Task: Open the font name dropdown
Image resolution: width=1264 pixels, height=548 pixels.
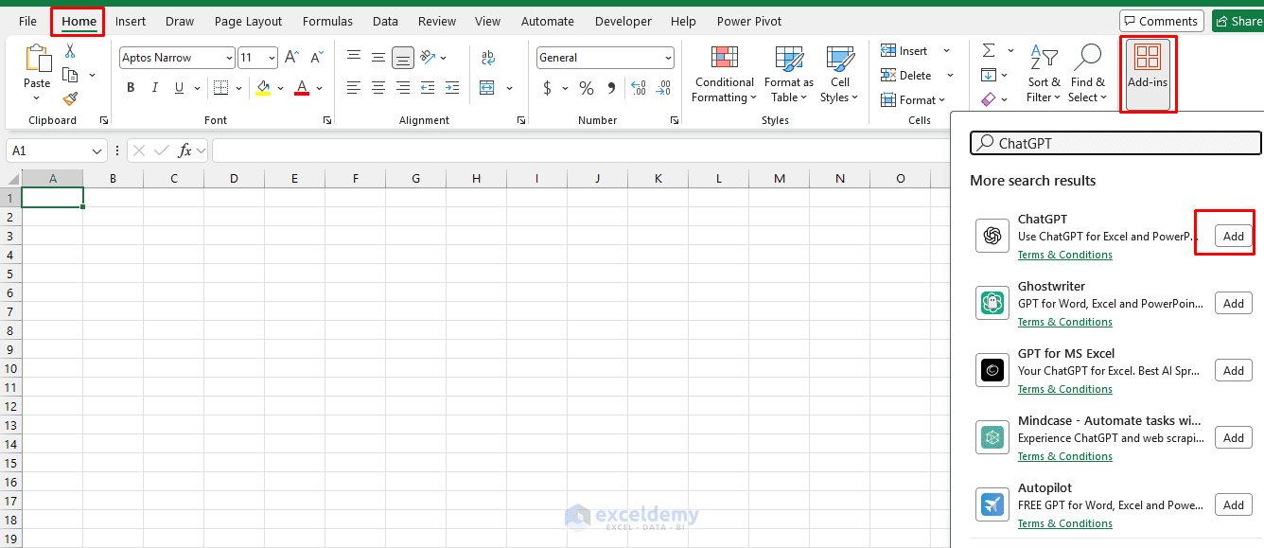Action: click(x=229, y=58)
